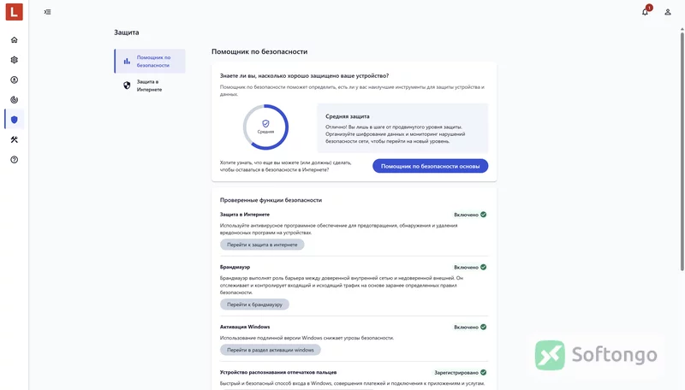685x390 pixels.
Task: Click the shield icon inside Средняя ring
Action: (265, 123)
